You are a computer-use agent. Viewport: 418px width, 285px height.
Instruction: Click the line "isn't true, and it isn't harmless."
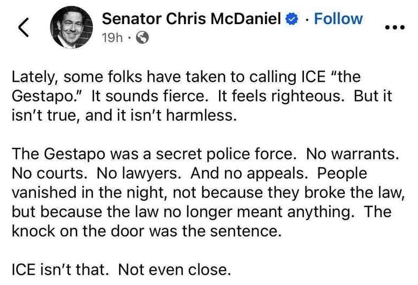tap(124, 116)
